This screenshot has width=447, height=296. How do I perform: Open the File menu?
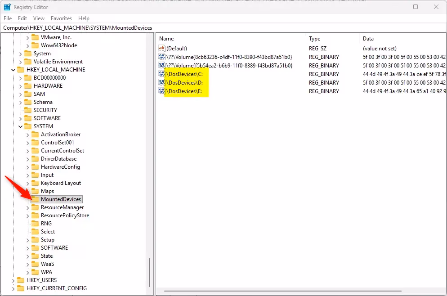pos(8,18)
